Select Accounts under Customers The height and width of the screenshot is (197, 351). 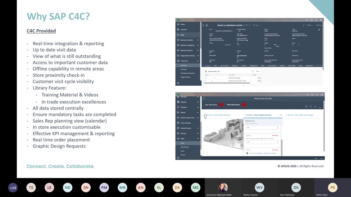[x=188, y=65]
